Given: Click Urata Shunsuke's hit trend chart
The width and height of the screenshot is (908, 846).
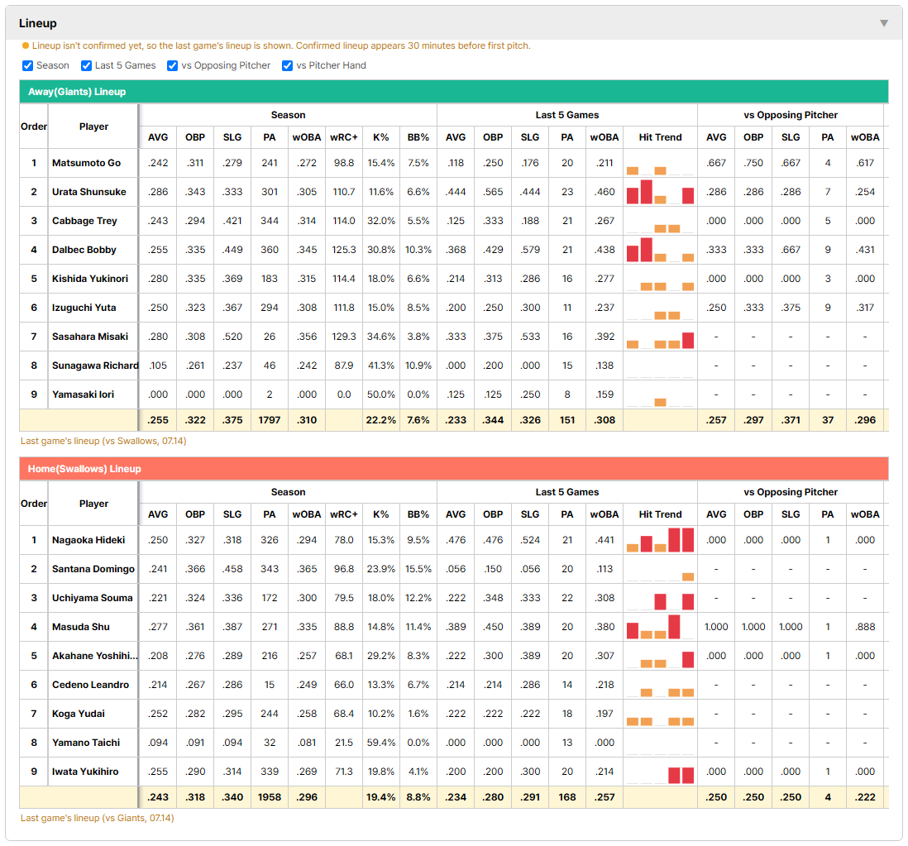Looking at the screenshot, I should click(x=660, y=192).
